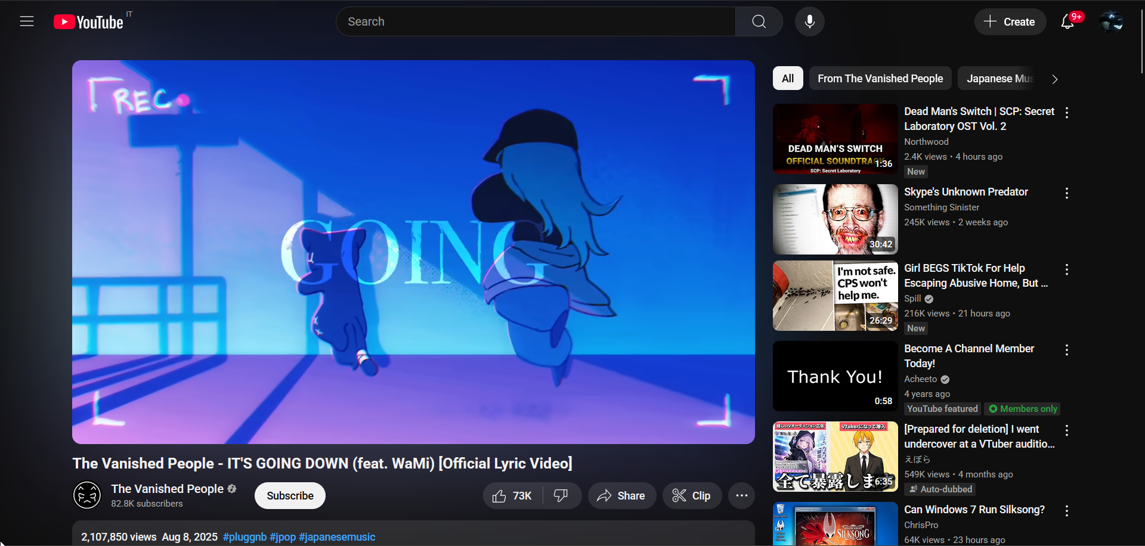Create a Clip of the video
This screenshot has width=1145, height=546.
pos(692,496)
